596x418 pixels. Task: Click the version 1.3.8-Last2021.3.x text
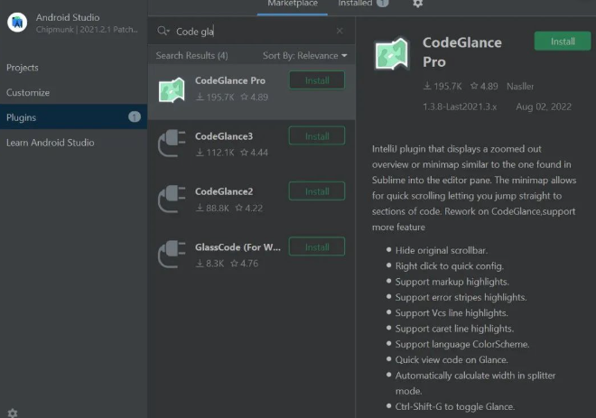tap(460, 107)
